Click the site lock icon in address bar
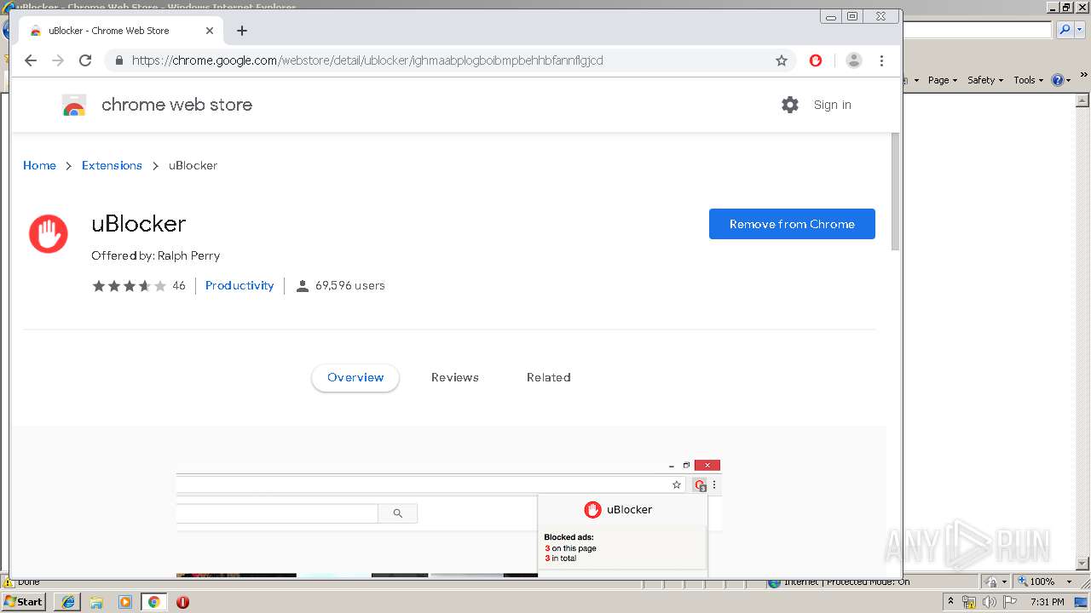 tap(118, 60)
